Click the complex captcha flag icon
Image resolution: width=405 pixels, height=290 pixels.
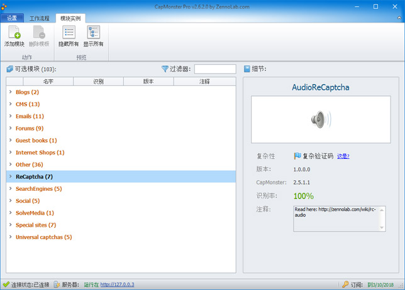(x=297, y=156)
